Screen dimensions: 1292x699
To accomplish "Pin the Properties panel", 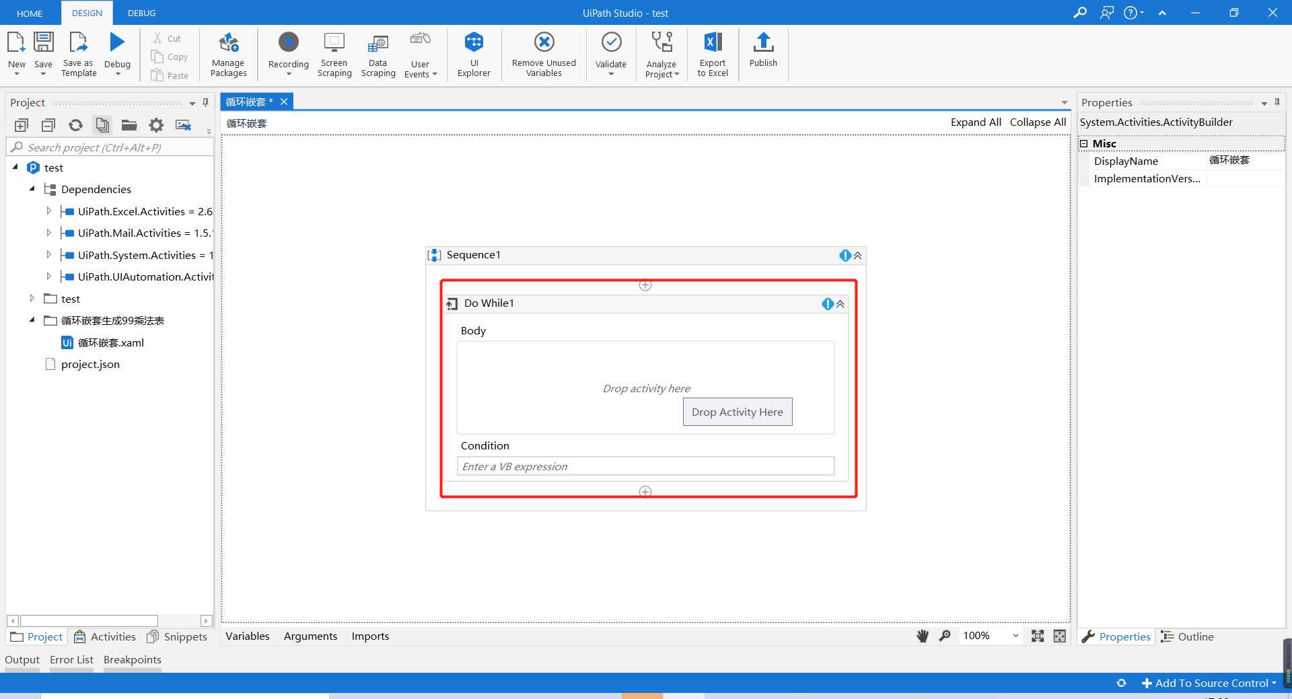I will 1277,103.
